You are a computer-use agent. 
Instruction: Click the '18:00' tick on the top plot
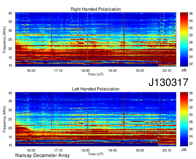coord(85,71)
